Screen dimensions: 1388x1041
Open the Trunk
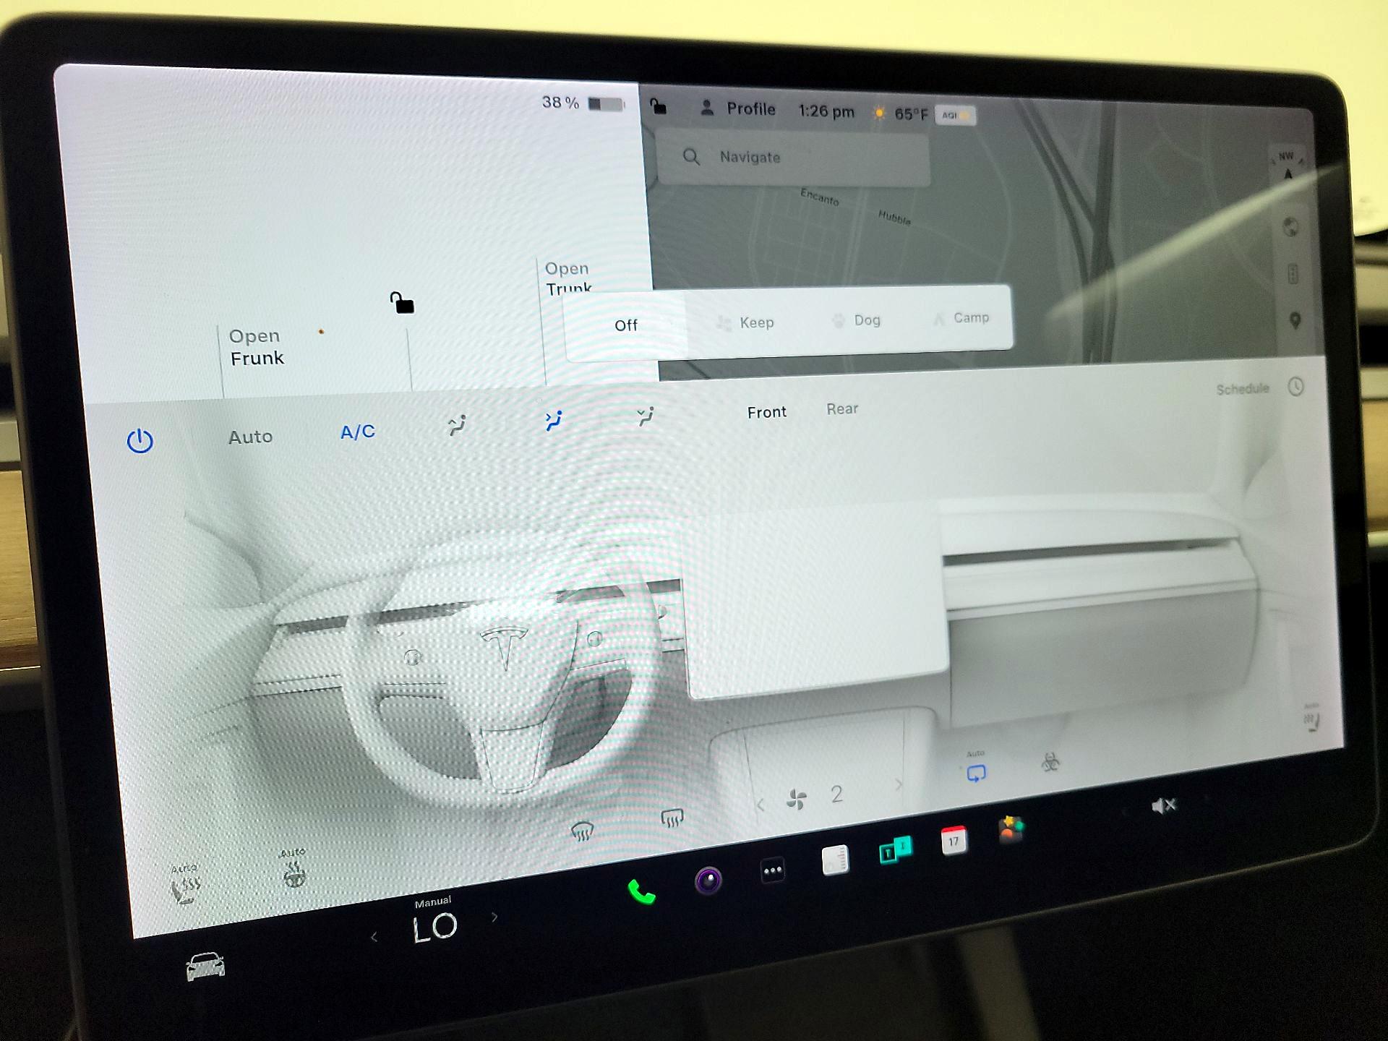[x=568, y=278]
